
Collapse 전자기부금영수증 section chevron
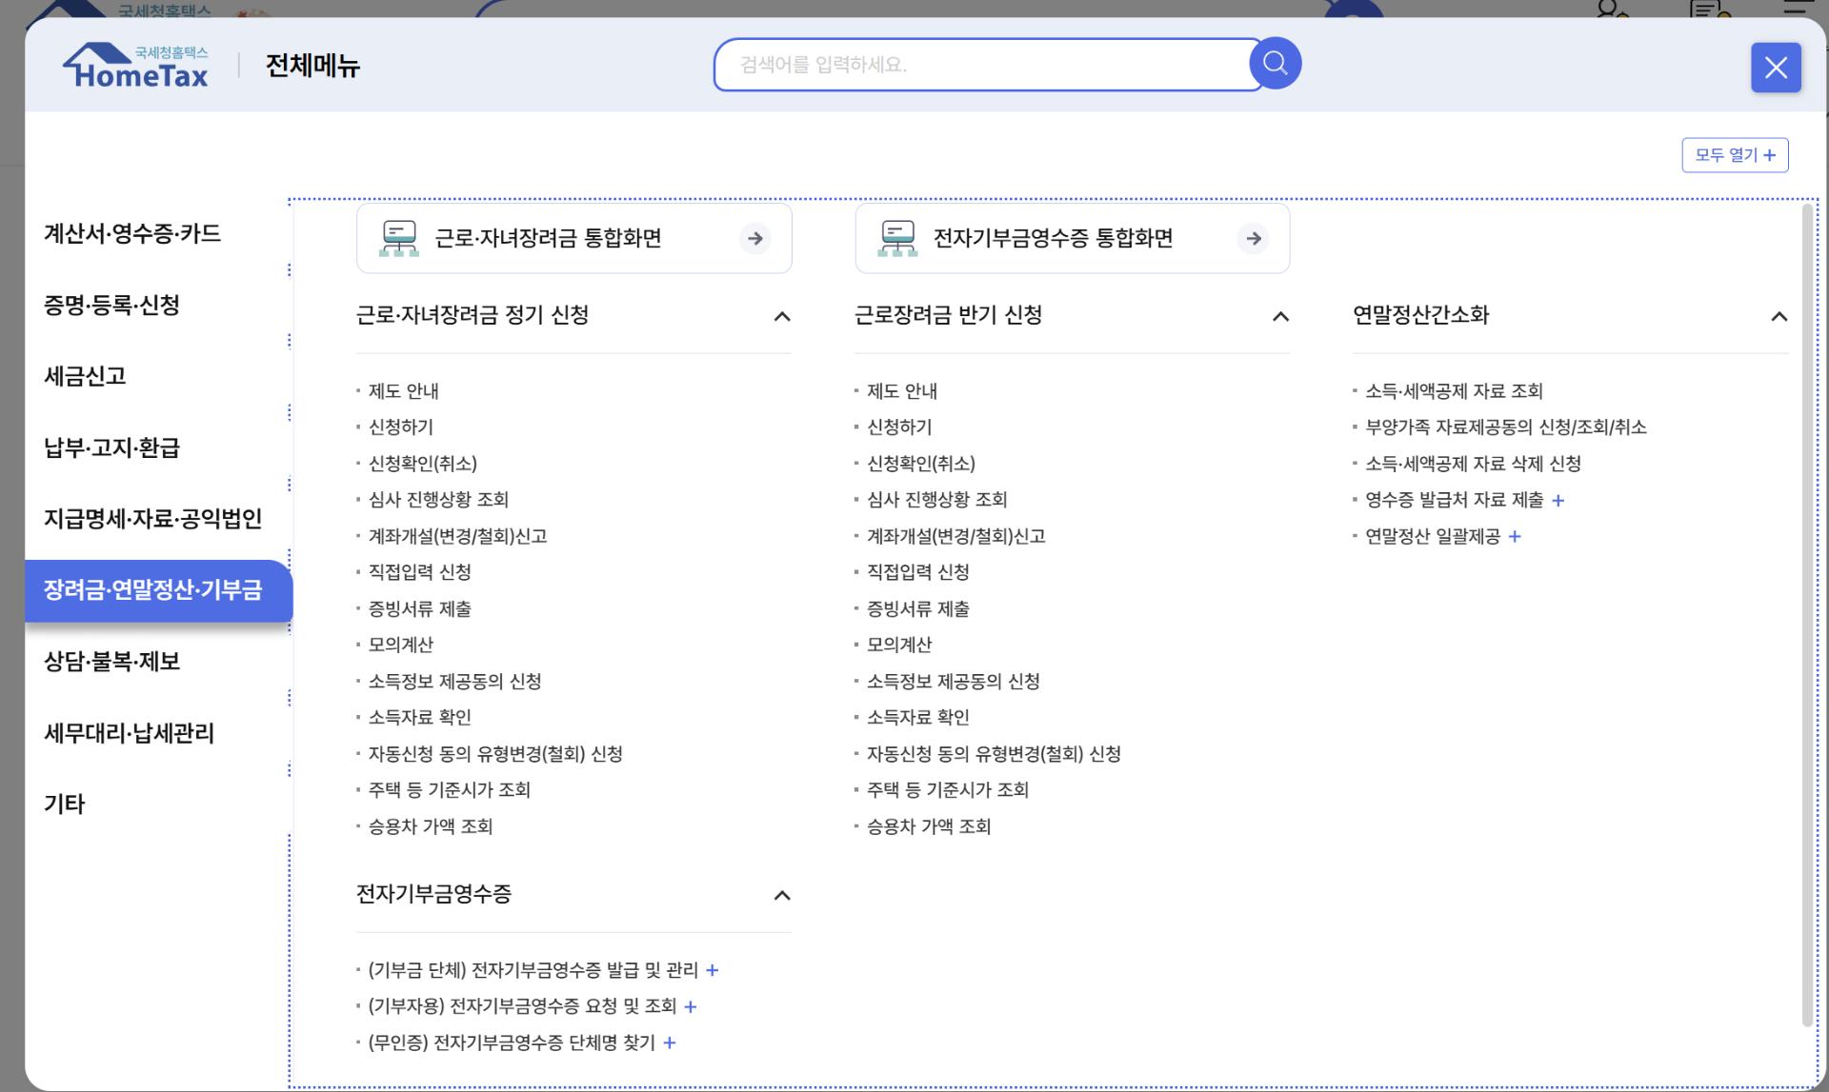pyautogui.click(x=782, y=895)
